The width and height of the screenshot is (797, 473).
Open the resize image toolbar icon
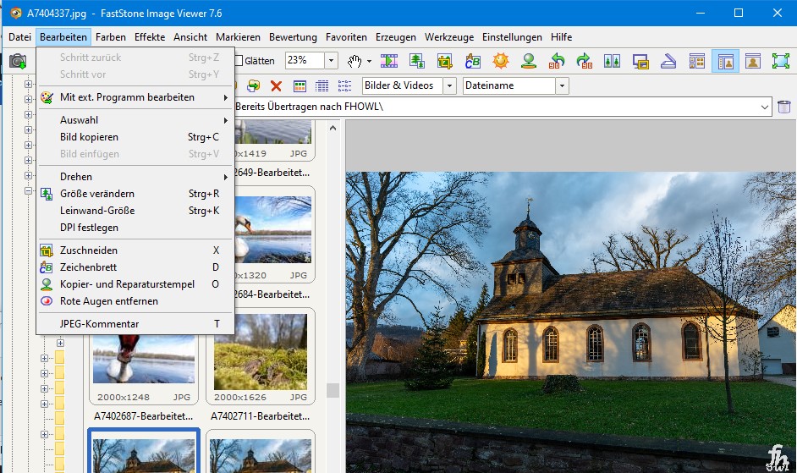417,61
